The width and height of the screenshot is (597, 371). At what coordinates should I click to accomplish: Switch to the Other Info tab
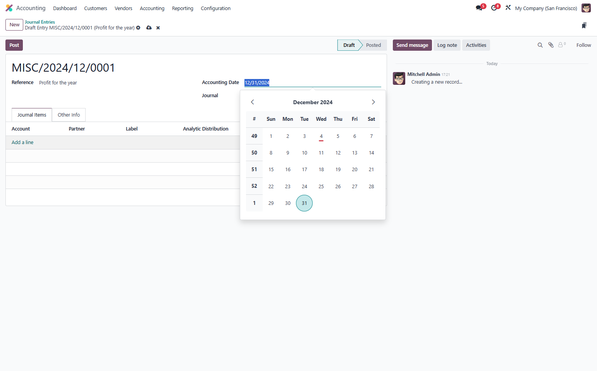click(x=69, y=115)
